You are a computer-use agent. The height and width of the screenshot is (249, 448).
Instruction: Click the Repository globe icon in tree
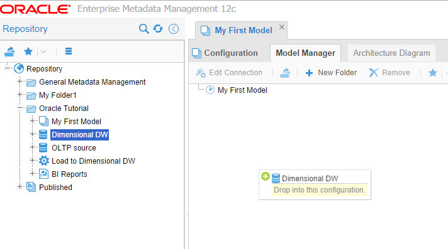pos(19,68)
